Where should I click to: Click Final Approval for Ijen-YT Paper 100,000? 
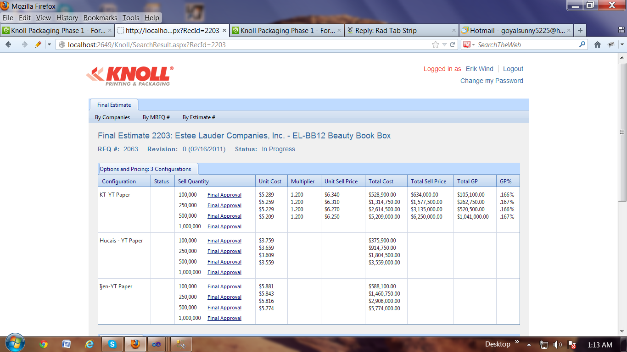tap(224, 286)
